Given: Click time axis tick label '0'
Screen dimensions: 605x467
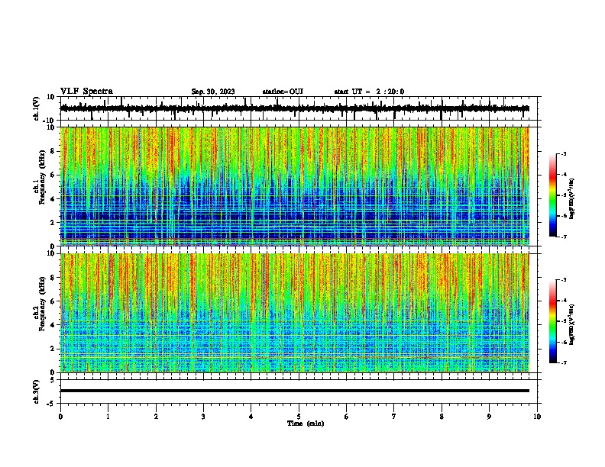Looking at the screenshot, I should 60,417.
